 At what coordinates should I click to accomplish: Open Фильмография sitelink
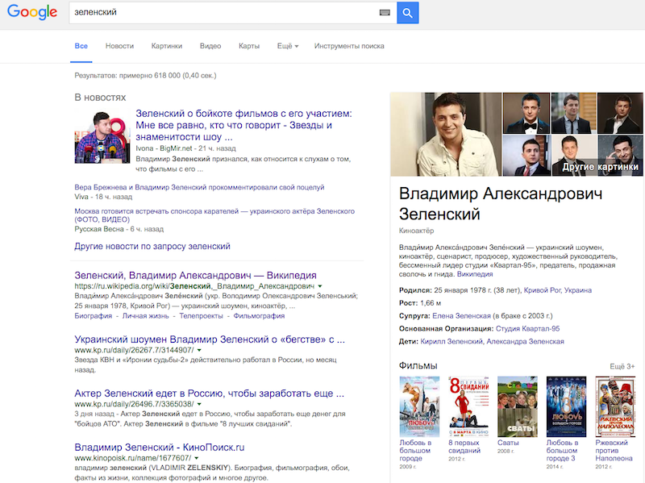(259, 316)
